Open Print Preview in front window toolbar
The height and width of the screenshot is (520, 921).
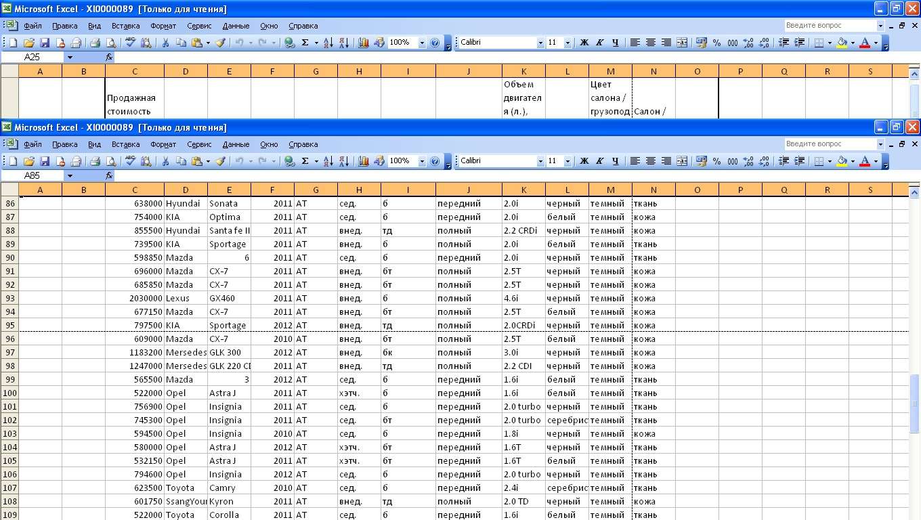pos(111,161)
